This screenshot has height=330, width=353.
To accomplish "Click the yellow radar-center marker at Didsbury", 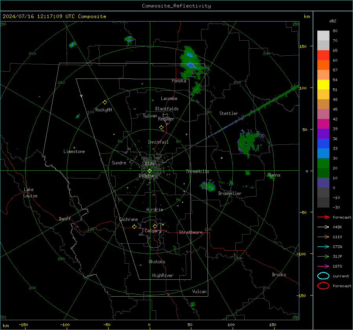I will (149, 171).
